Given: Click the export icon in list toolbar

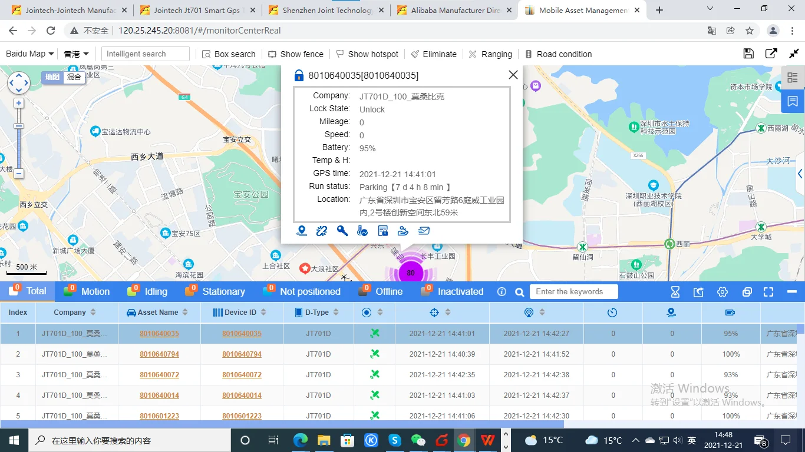Looking at the screenshot, I should click(699, 292).
